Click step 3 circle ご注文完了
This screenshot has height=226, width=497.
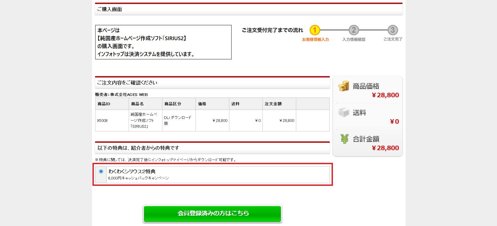pyautogui.click(x=393, y=30)
